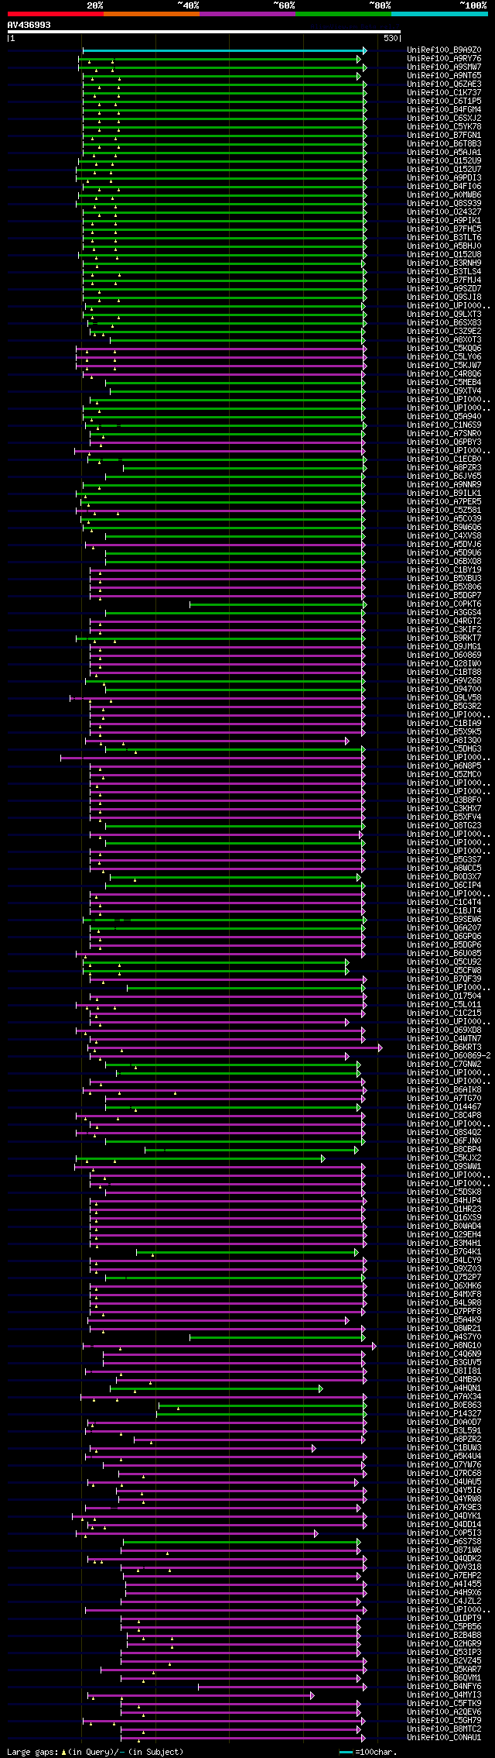Image resolution: width=495 pixels, height=1758 pixels.
Task: Select hit UniRef100_A9PIK1
Action: point(444,221)
